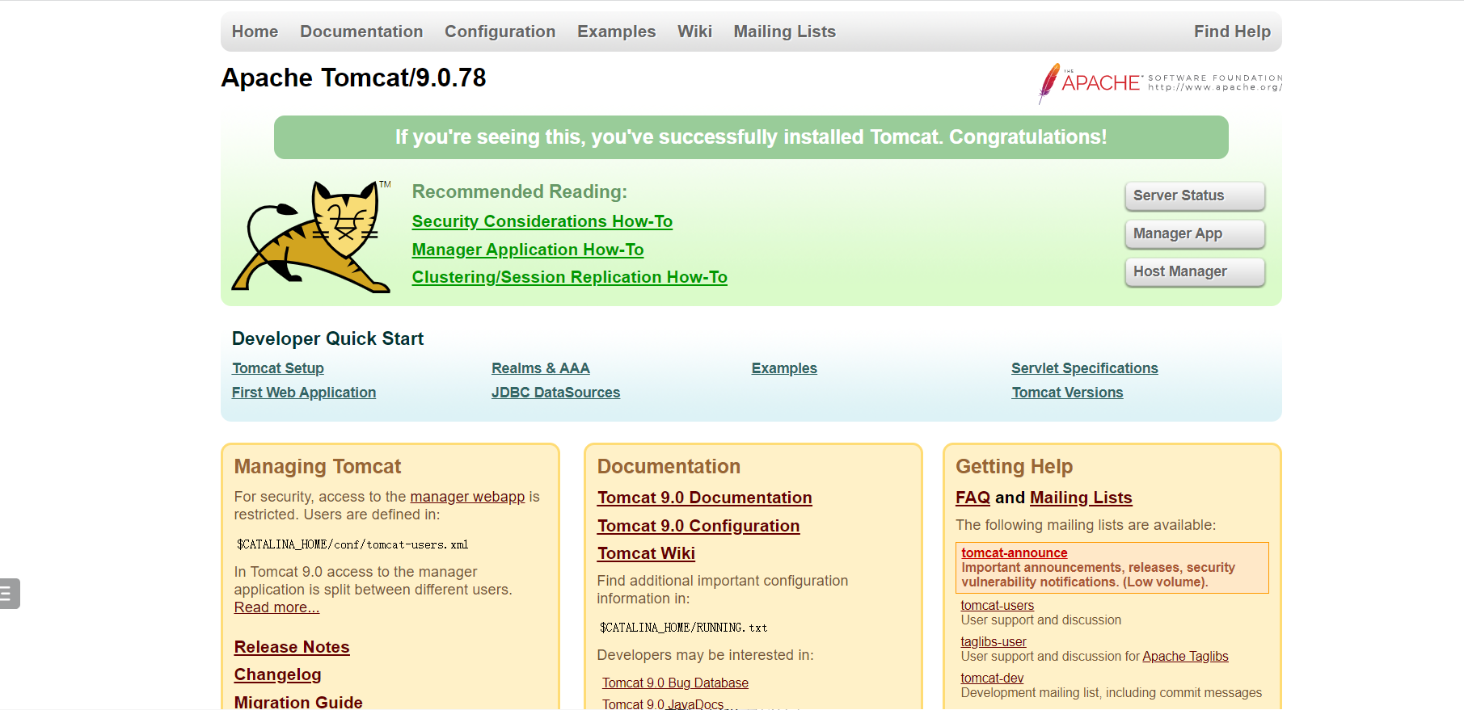Open Realms & AAA link
The width and height of the screenshot is (1464, 710).
click(540, 368)
